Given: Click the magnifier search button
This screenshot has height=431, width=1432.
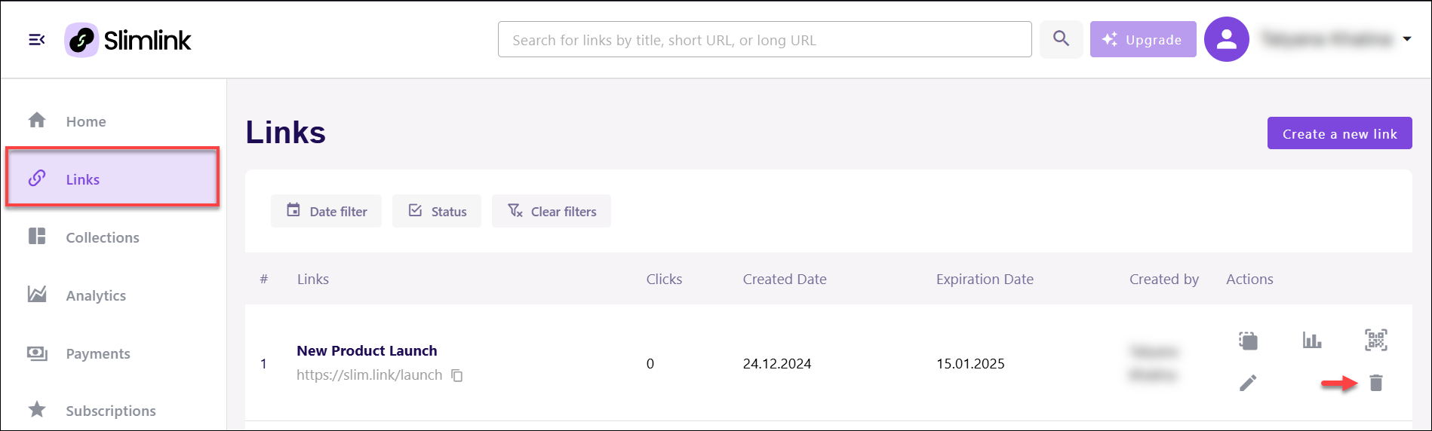Looking at the screenshot, I should [1061, 39].
